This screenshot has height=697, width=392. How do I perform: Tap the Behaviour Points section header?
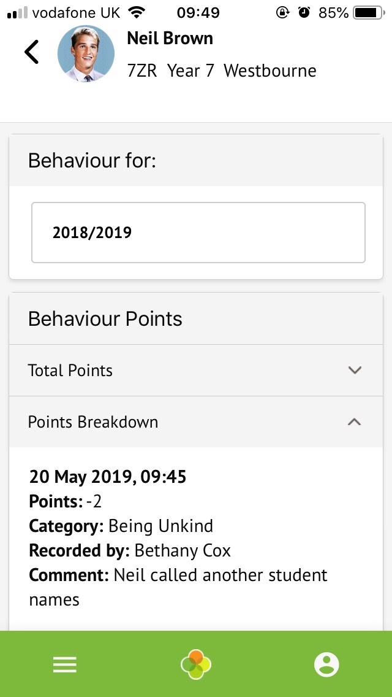click(x=105, y=319)
